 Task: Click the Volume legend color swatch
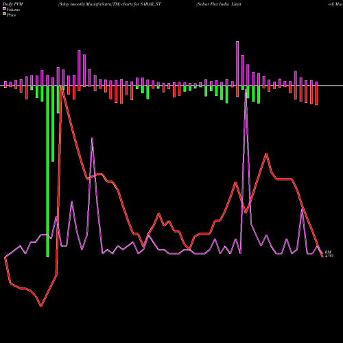pyautogui.click(x=4, y=9)
